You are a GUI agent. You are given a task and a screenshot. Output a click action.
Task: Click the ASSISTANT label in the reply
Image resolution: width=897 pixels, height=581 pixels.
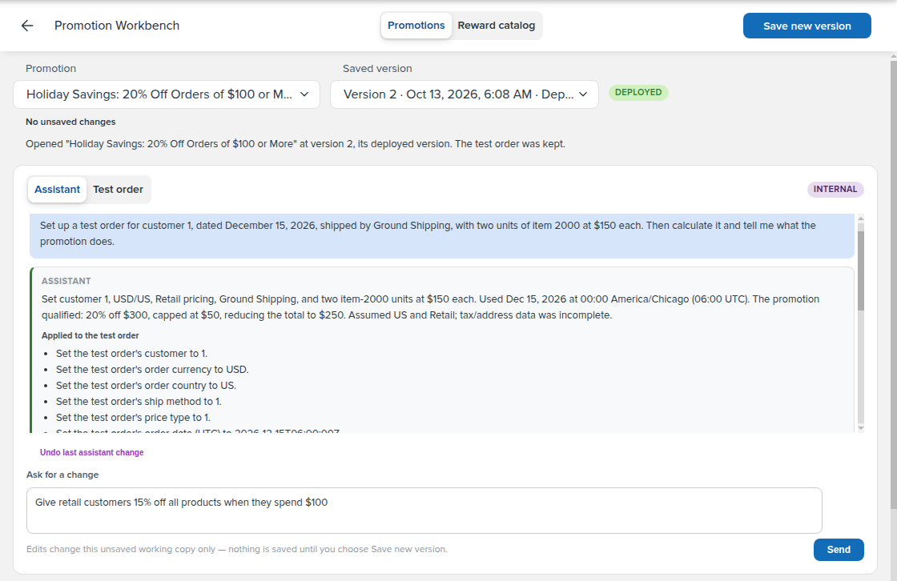click(66, 281)
